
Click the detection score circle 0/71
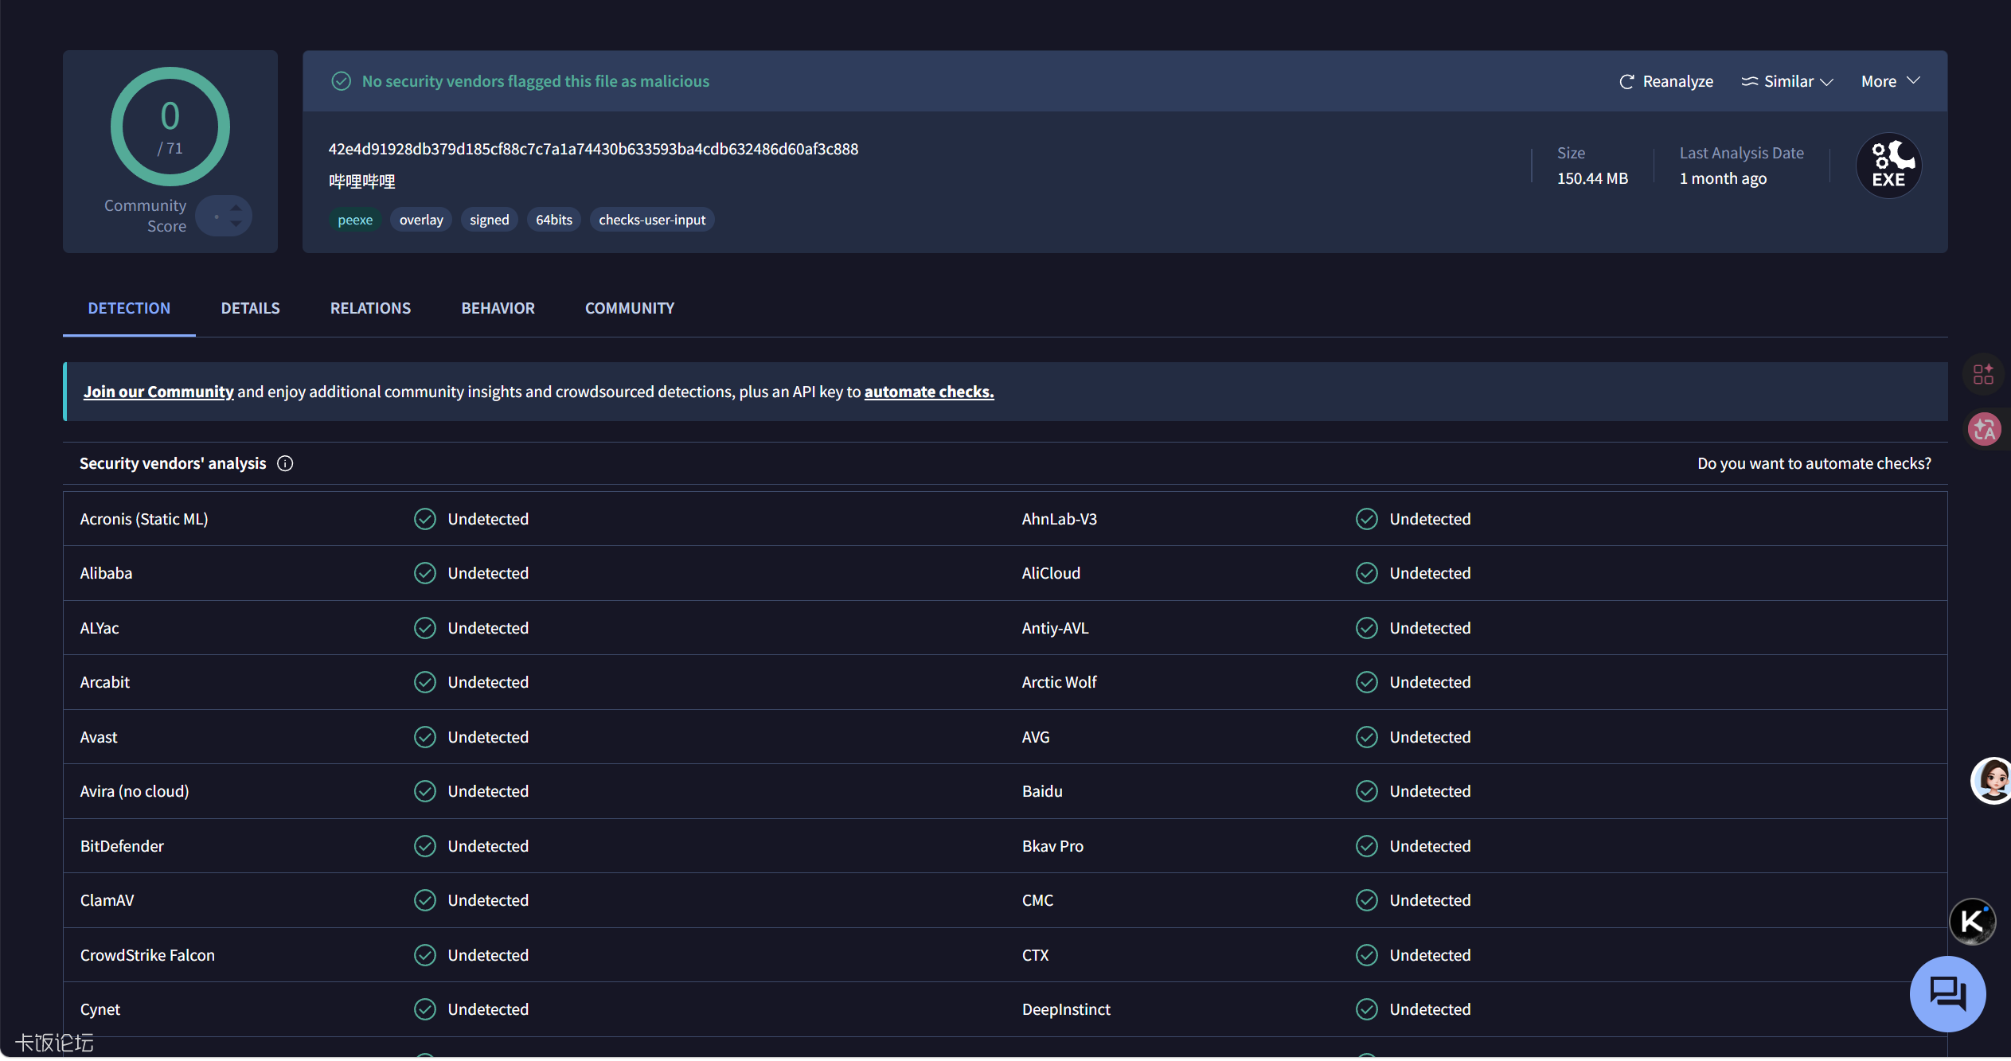coord(170,127)
